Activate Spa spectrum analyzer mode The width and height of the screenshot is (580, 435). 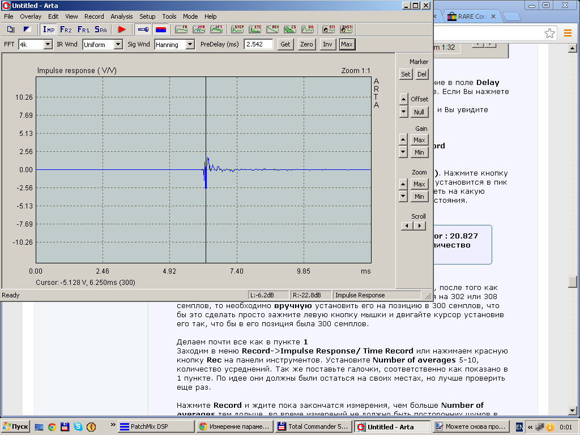pyautogui.click(x=100, y=29)
